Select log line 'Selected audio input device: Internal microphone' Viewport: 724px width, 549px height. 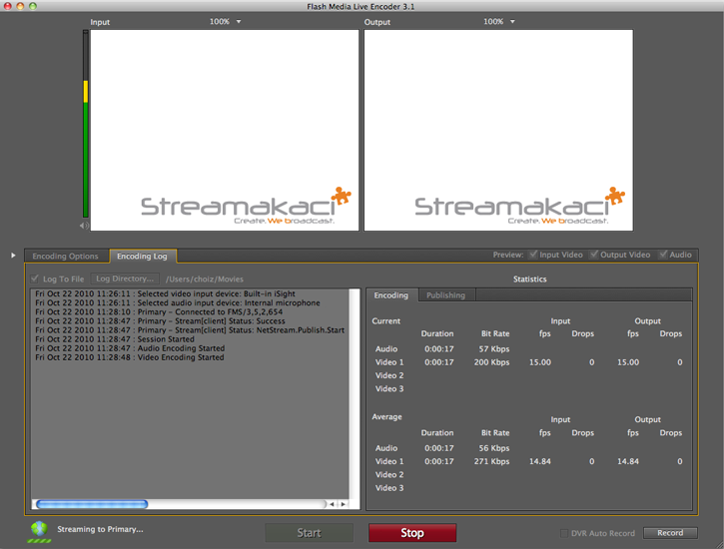[178, 303]
